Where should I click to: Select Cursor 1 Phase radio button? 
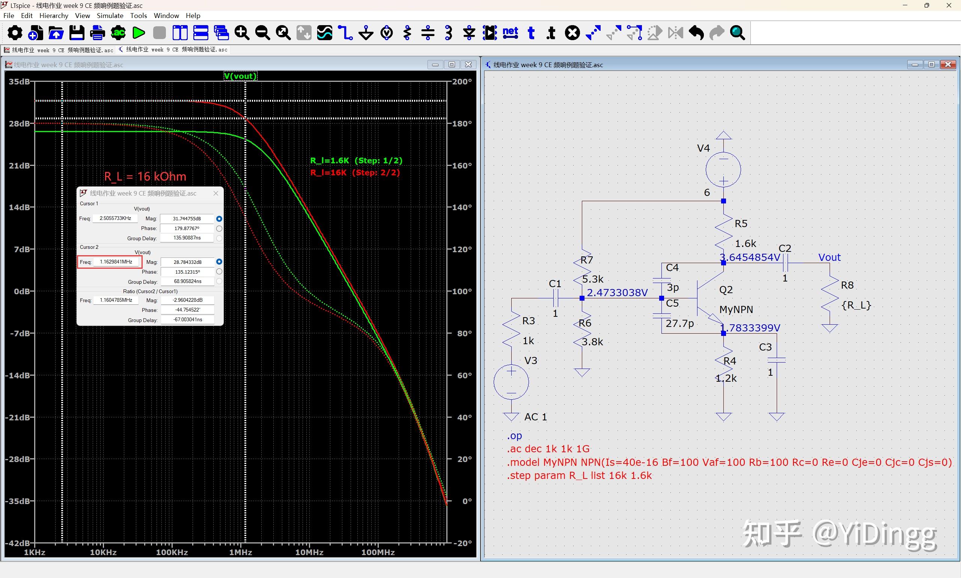219,229
